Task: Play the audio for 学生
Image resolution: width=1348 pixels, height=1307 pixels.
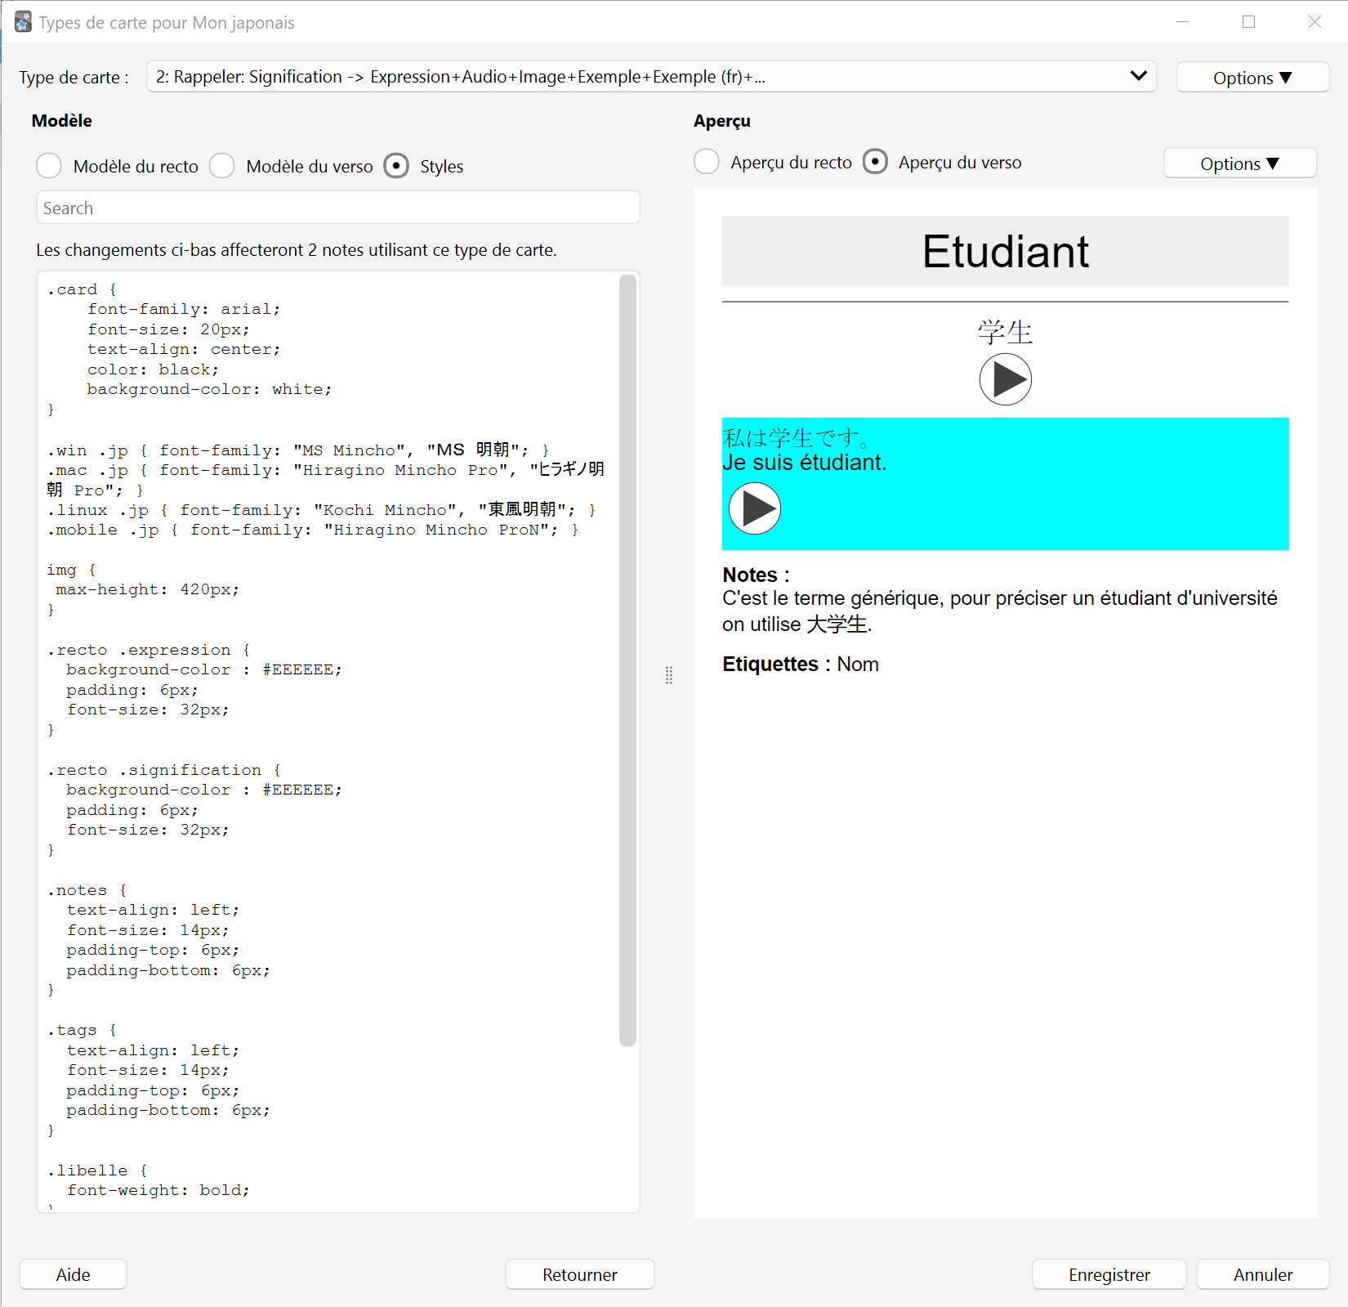Action: point(1005,379)
